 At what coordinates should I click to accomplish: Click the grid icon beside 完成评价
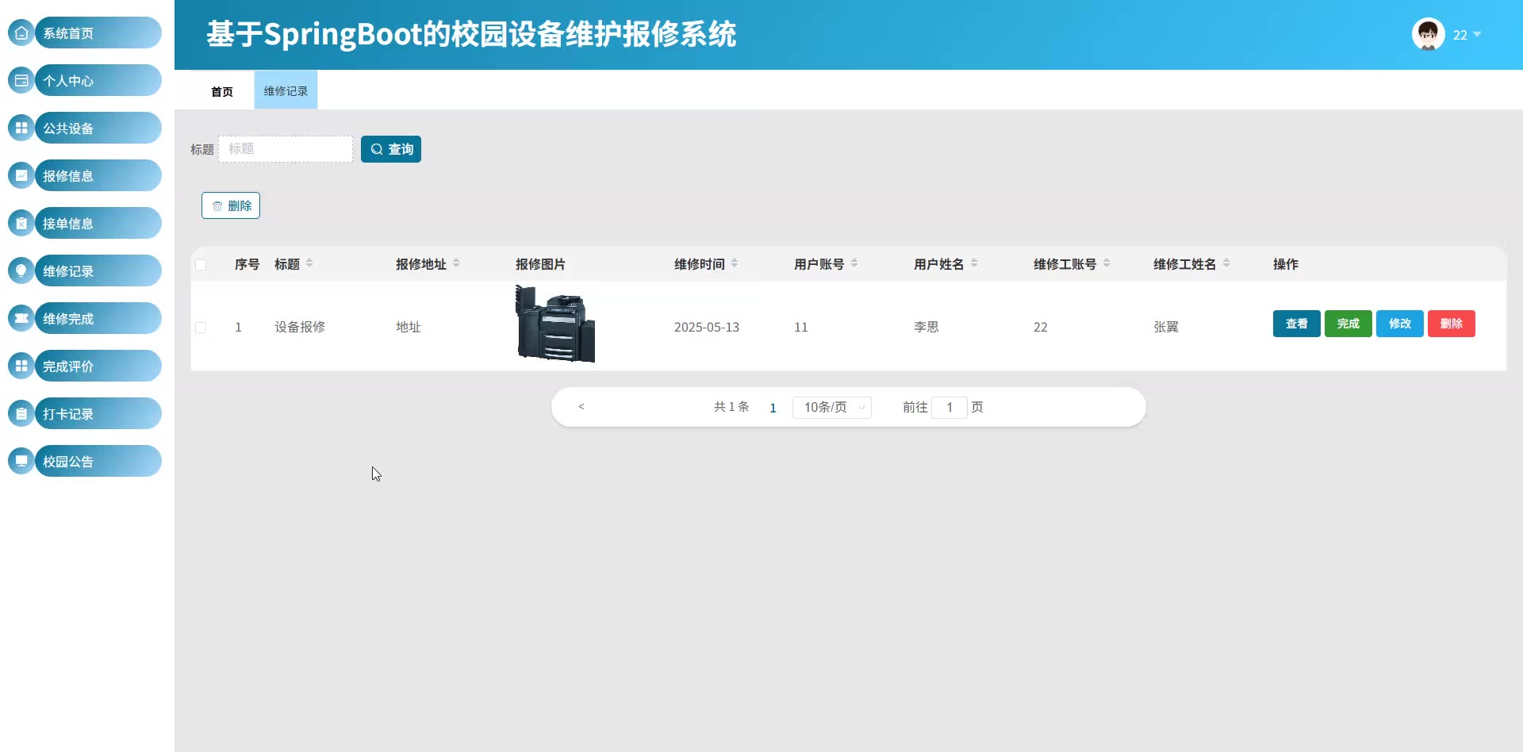click(x=21, y=366)
